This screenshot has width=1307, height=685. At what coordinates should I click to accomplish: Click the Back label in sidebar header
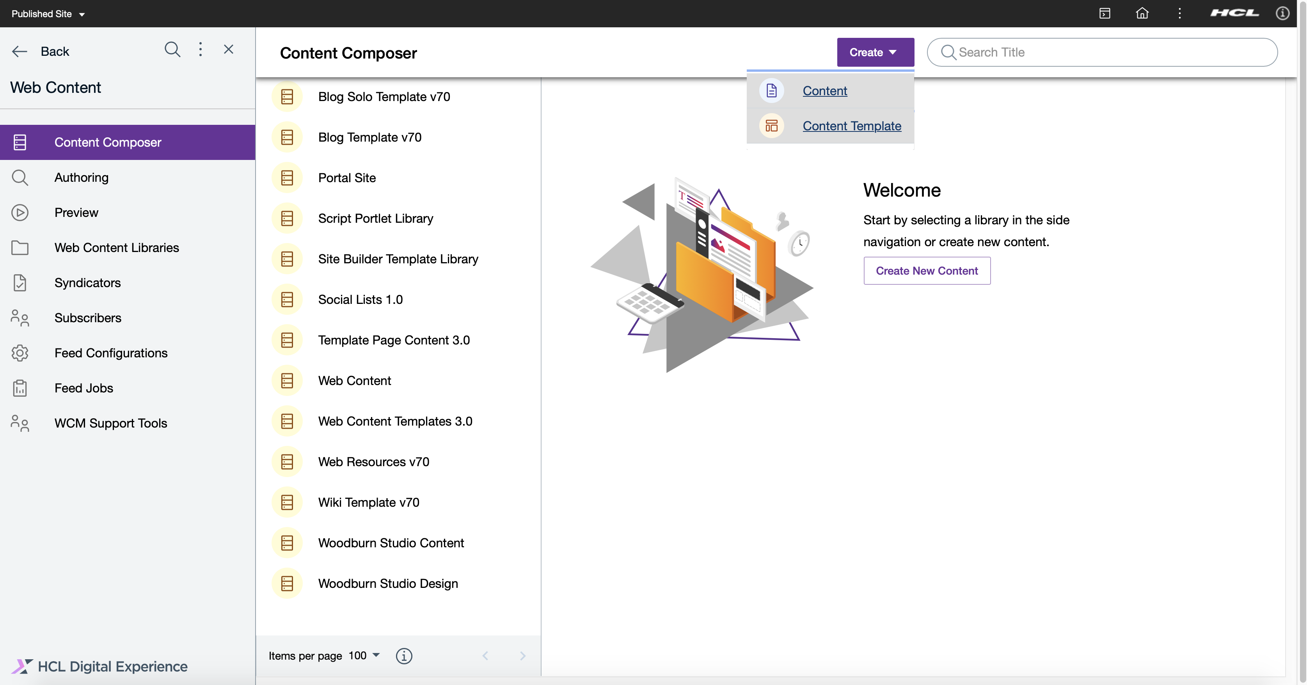pyautogui.click(x=55, y=51)
